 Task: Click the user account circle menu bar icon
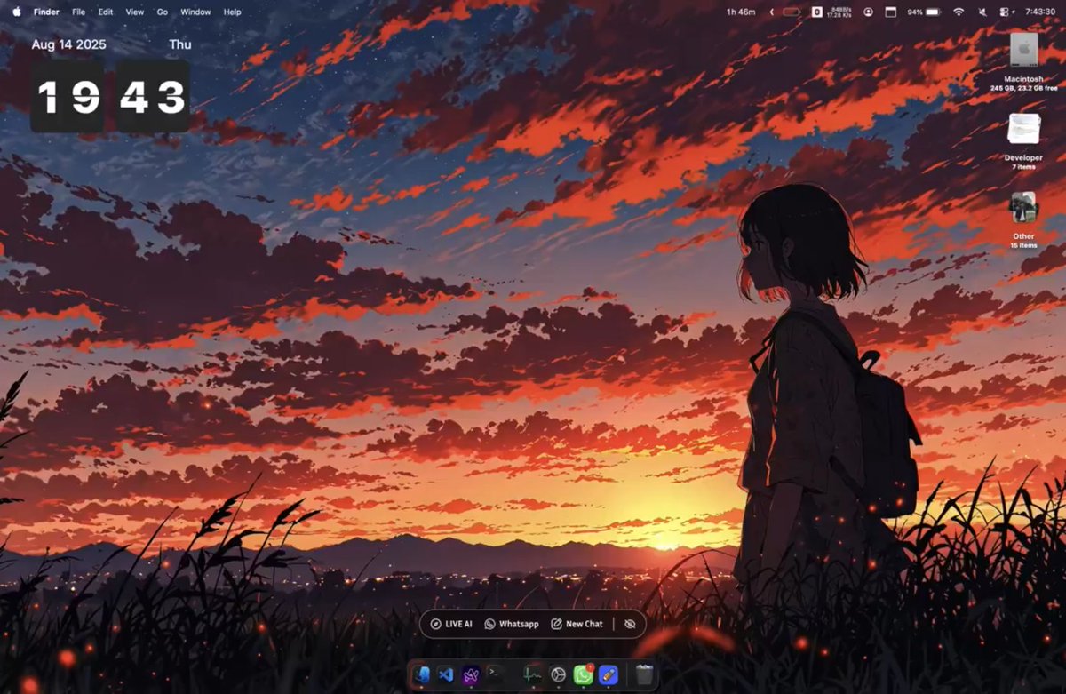click(868, 12)
